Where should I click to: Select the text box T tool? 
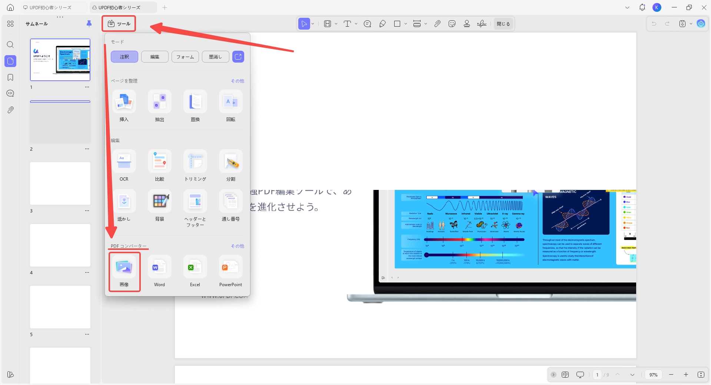(x=347, y=24)
